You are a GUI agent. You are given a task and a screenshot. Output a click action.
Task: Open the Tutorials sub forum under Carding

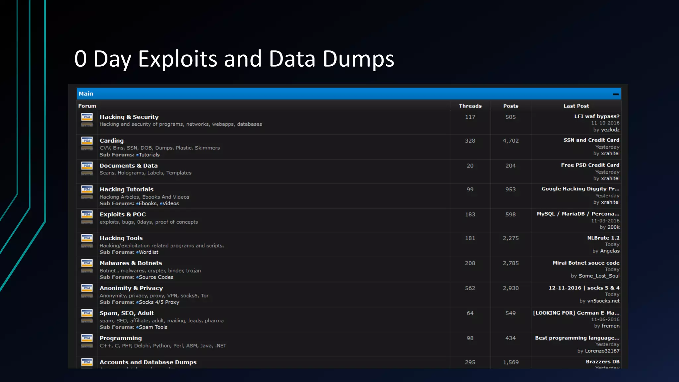149,155
